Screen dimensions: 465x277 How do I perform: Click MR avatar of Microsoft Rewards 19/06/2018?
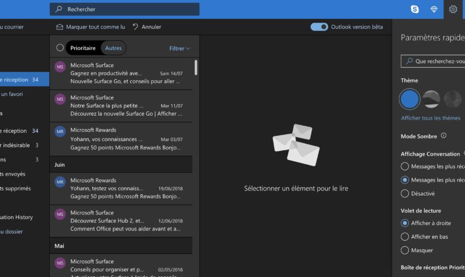[x=60, y=182]
